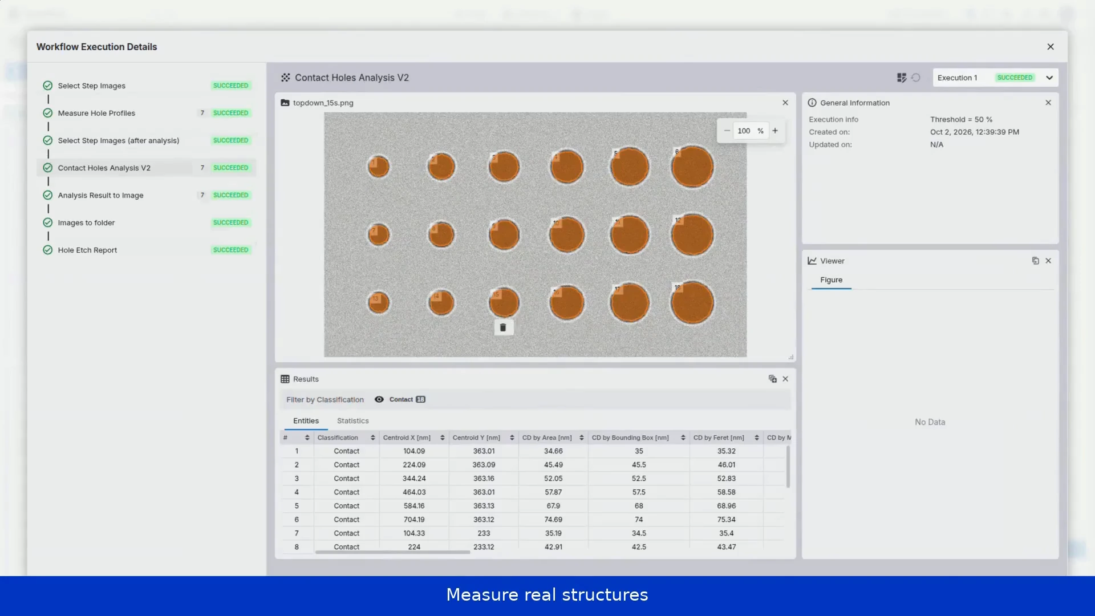
Task: Select the Figure tab in Viewer
Action: point(831,280)
